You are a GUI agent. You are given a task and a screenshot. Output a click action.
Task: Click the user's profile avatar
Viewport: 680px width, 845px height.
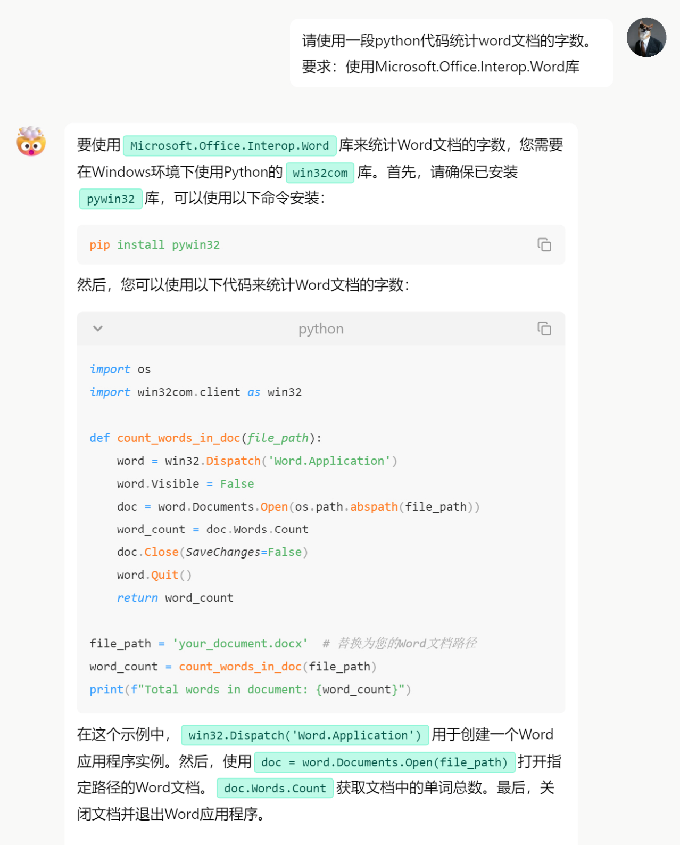tap(646, 37)
